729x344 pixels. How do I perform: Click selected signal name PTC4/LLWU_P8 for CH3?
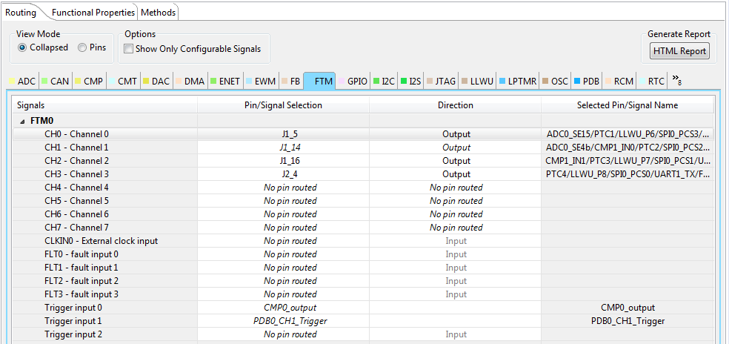[x=628, y=174]
